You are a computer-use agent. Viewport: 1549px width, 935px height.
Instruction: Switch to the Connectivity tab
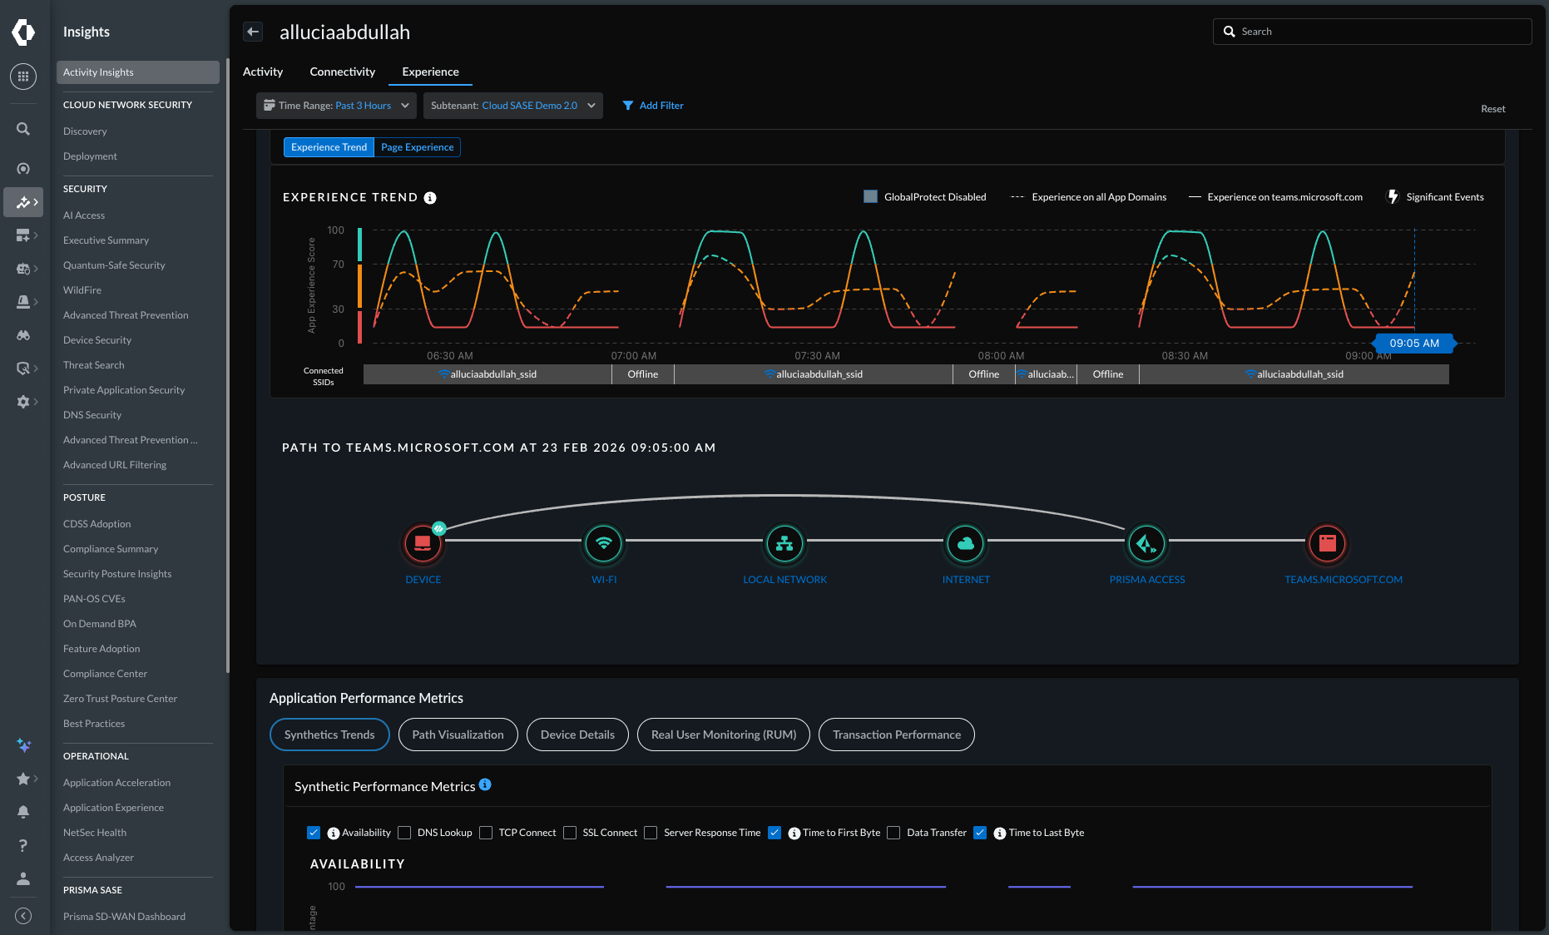(x=342, y=72)
